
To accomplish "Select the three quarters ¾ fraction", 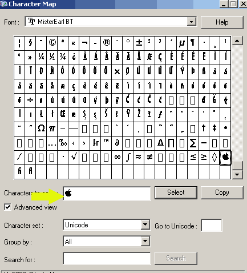I will click(63, 58).
